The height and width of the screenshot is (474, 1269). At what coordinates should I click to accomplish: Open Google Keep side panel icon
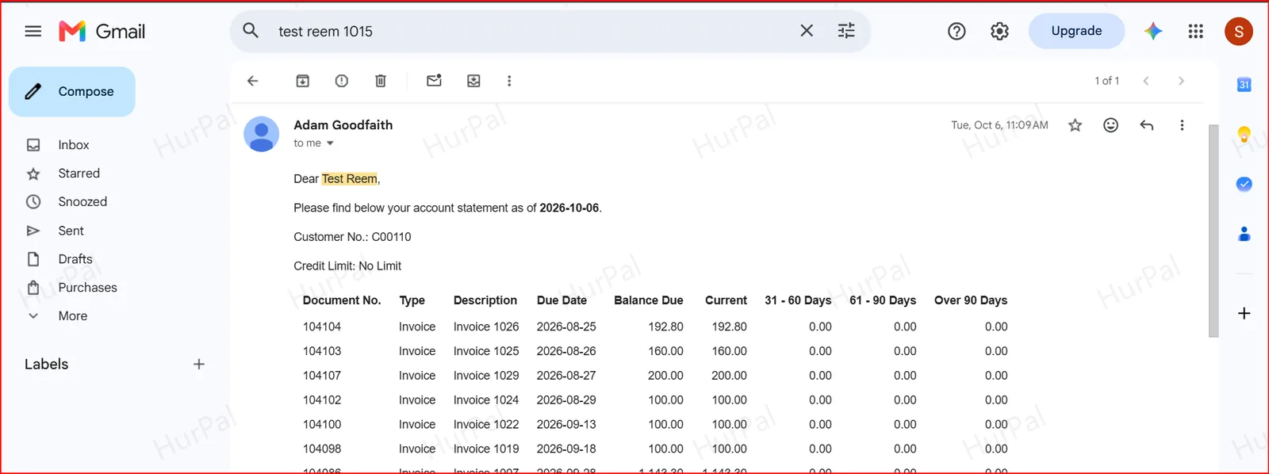click(1244, 134)
